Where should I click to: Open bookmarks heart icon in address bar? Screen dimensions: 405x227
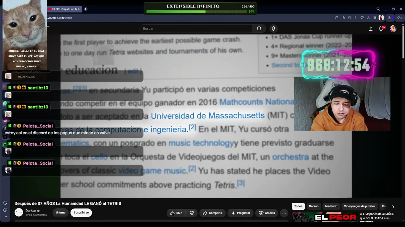[362, 18]
